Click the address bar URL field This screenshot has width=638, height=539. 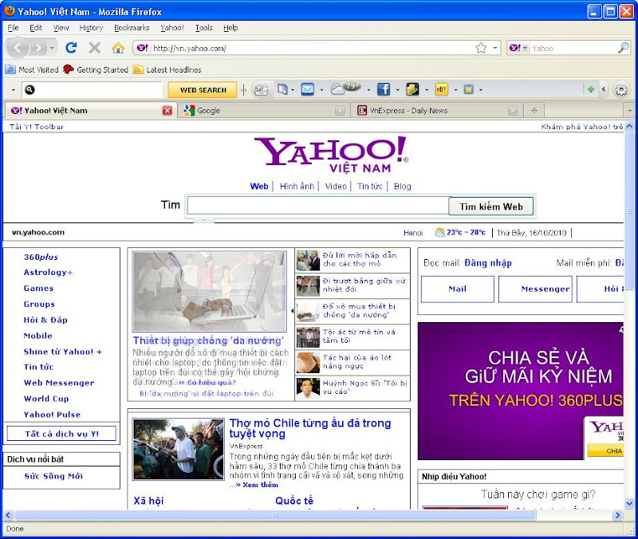311,49
